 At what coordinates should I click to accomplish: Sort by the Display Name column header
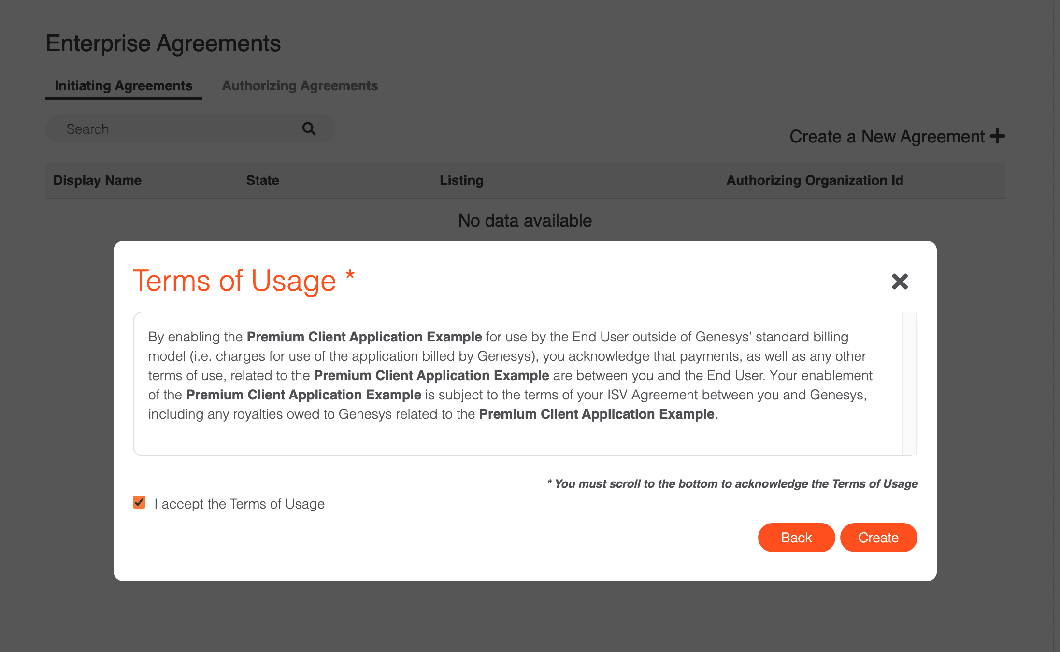pyautogui.click(x=97, y=180)
